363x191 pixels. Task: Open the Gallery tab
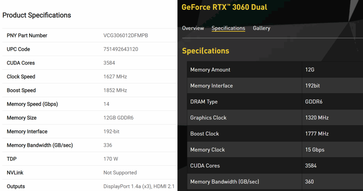261,28
